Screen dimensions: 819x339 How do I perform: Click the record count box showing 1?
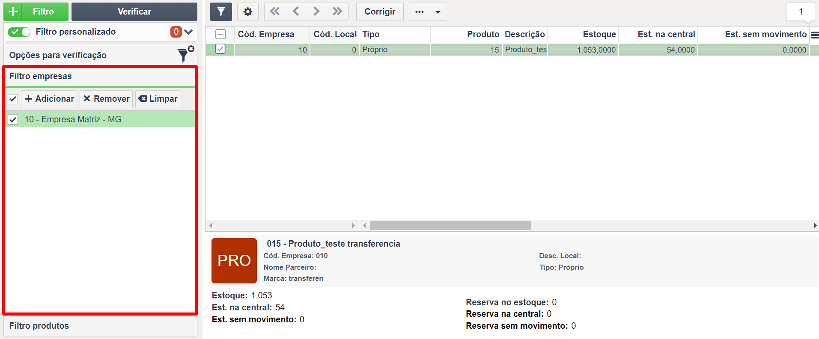pyautogui.click(x=801, y=12)
